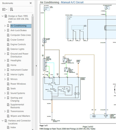Expand the Transmissions bookmark

(x=5, y=111)
